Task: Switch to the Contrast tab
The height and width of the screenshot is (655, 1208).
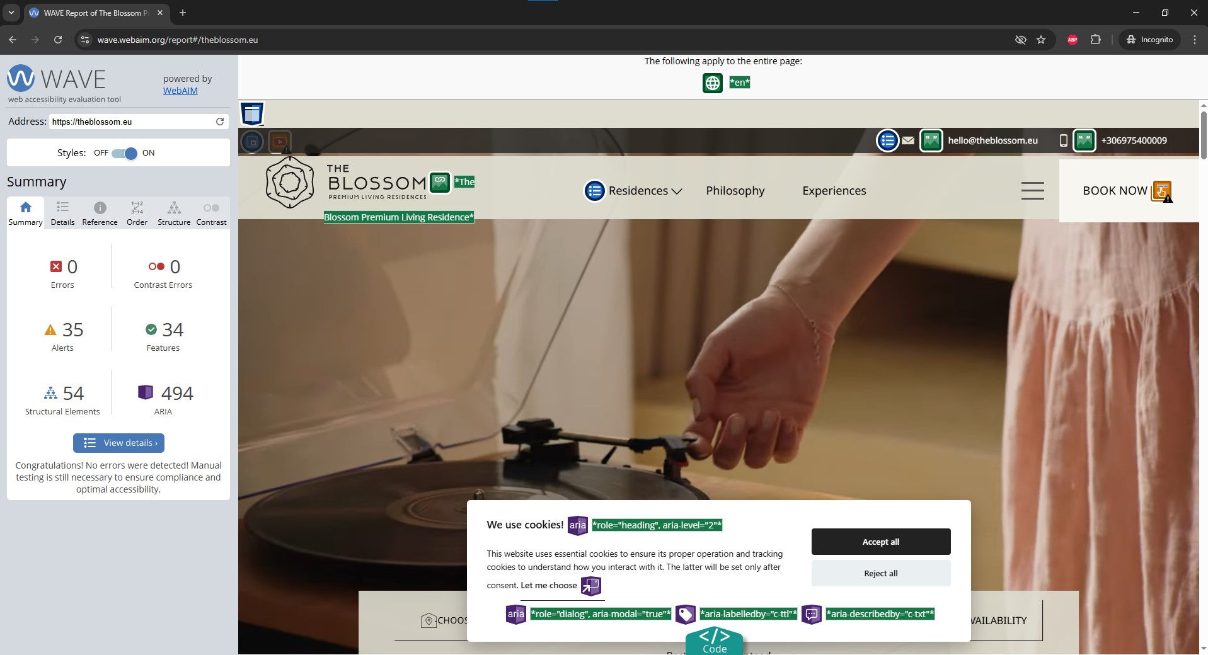Action: point(211,213)
